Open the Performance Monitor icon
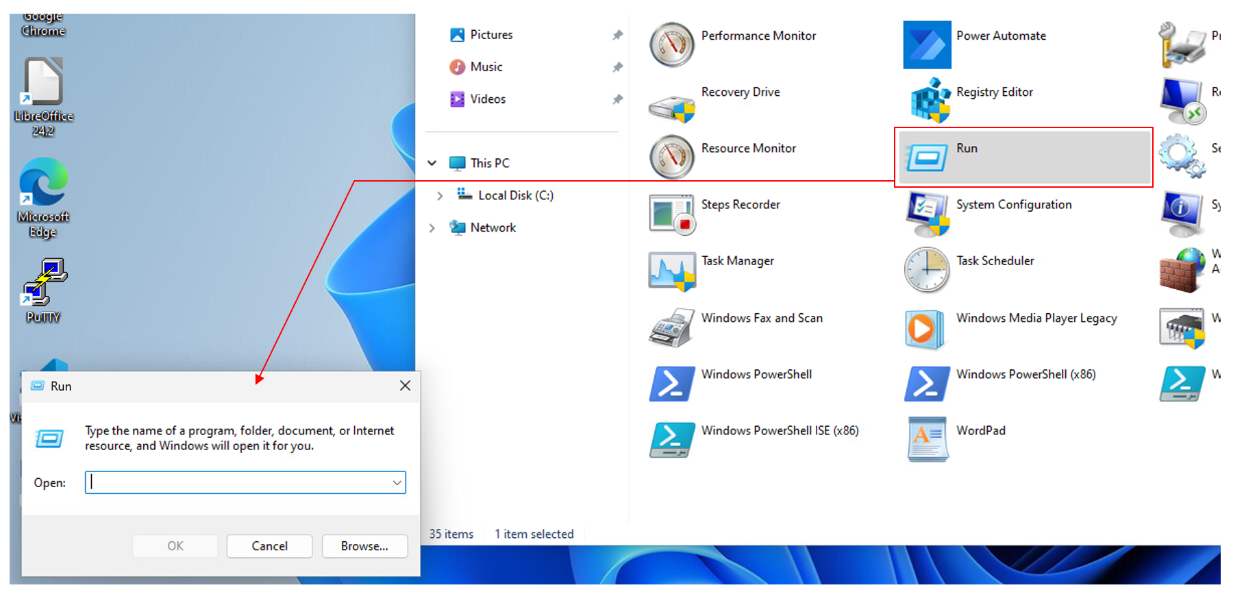 [x=671, y=45]
